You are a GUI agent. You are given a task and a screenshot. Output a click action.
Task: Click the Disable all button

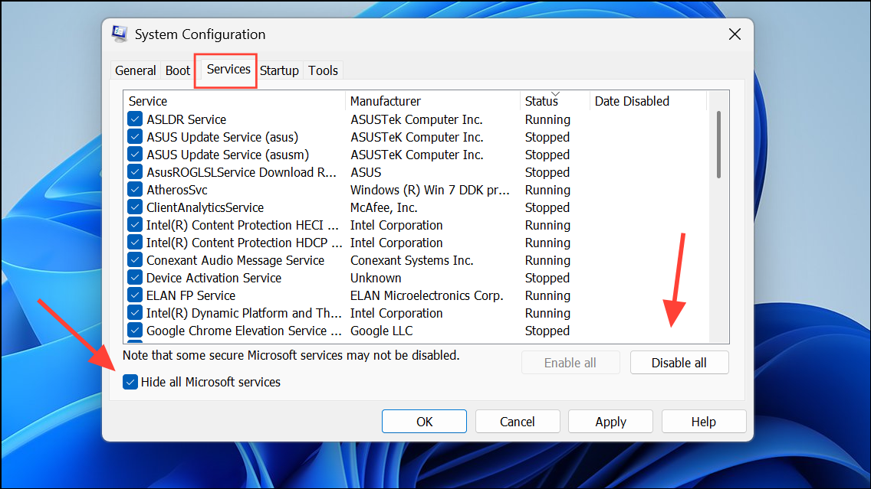(679, 362)
